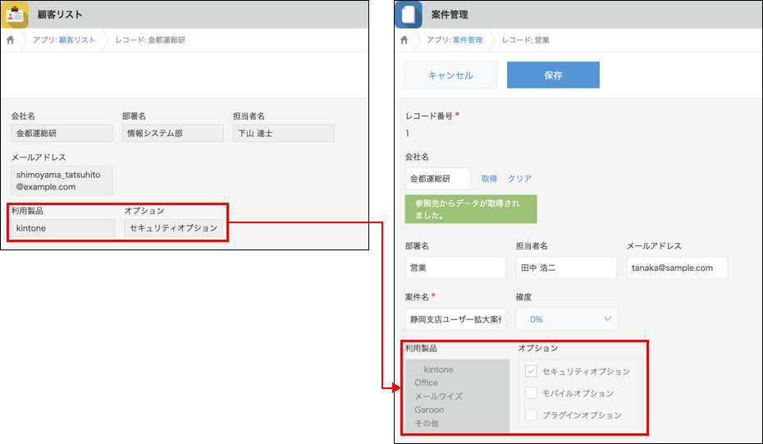Click the green 参照先からデータが取得されました message

point(471,209)
